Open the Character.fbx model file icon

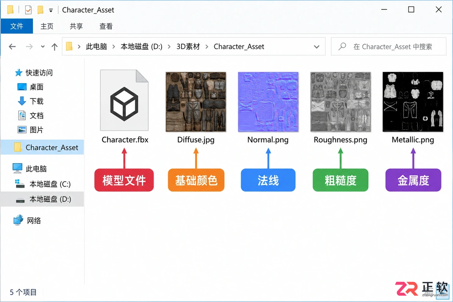(124, 100)
